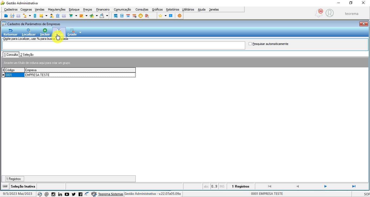Select the EMPRESA TESTE row cell
This screenshot has width=370, height=197.
click(x=80, y=75)
